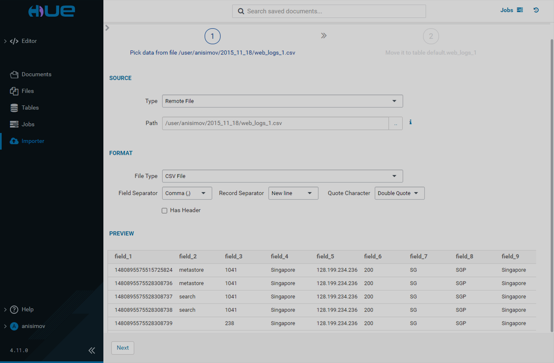This screenshot has width=554, height=363.
Task: Click the field_5 column header
Action: pos(325,256)
